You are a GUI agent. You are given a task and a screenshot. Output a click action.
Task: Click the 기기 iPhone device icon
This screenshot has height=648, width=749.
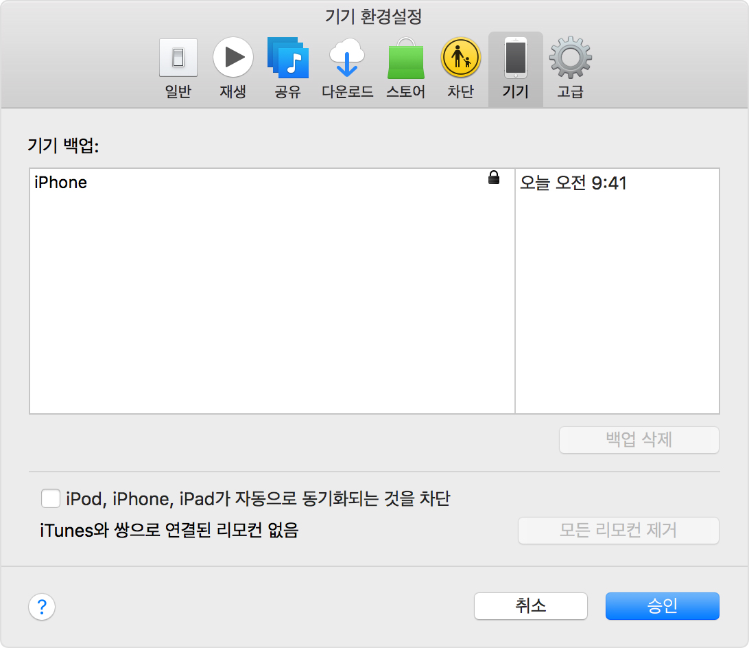(515, 58)
